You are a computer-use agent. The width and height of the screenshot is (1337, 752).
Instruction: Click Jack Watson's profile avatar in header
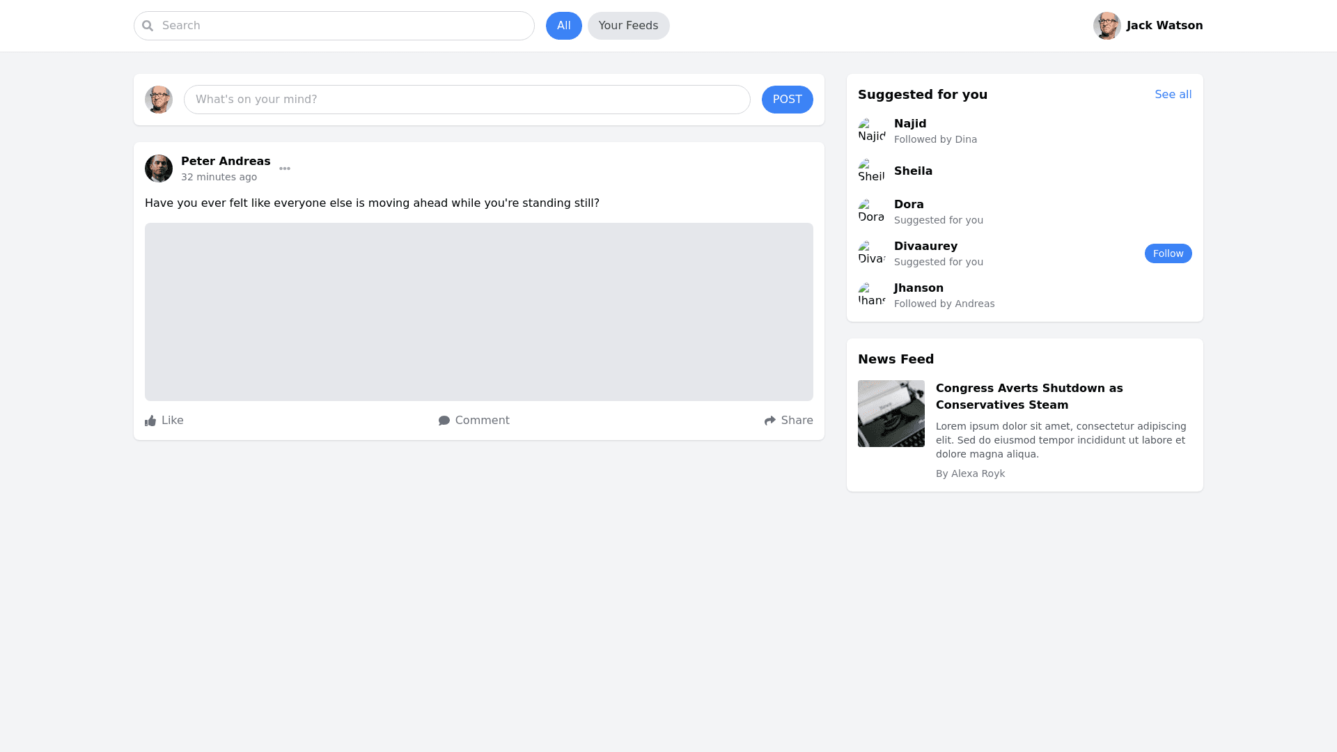(x=1107, y=26)
